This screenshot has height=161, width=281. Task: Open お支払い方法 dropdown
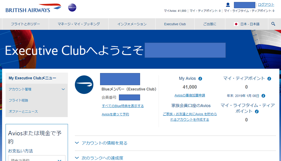coord(37,158)
